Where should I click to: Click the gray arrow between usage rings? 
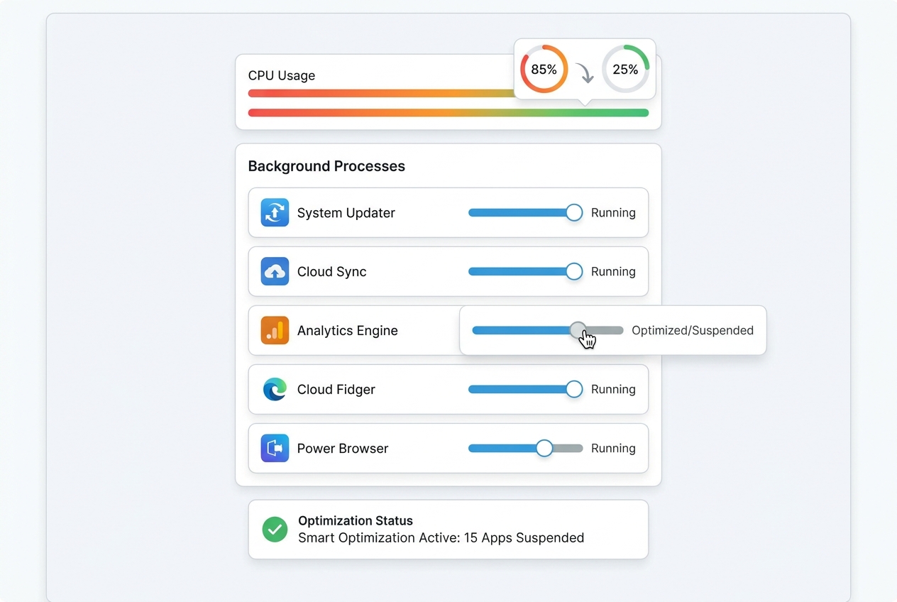(x=584, y=72)
